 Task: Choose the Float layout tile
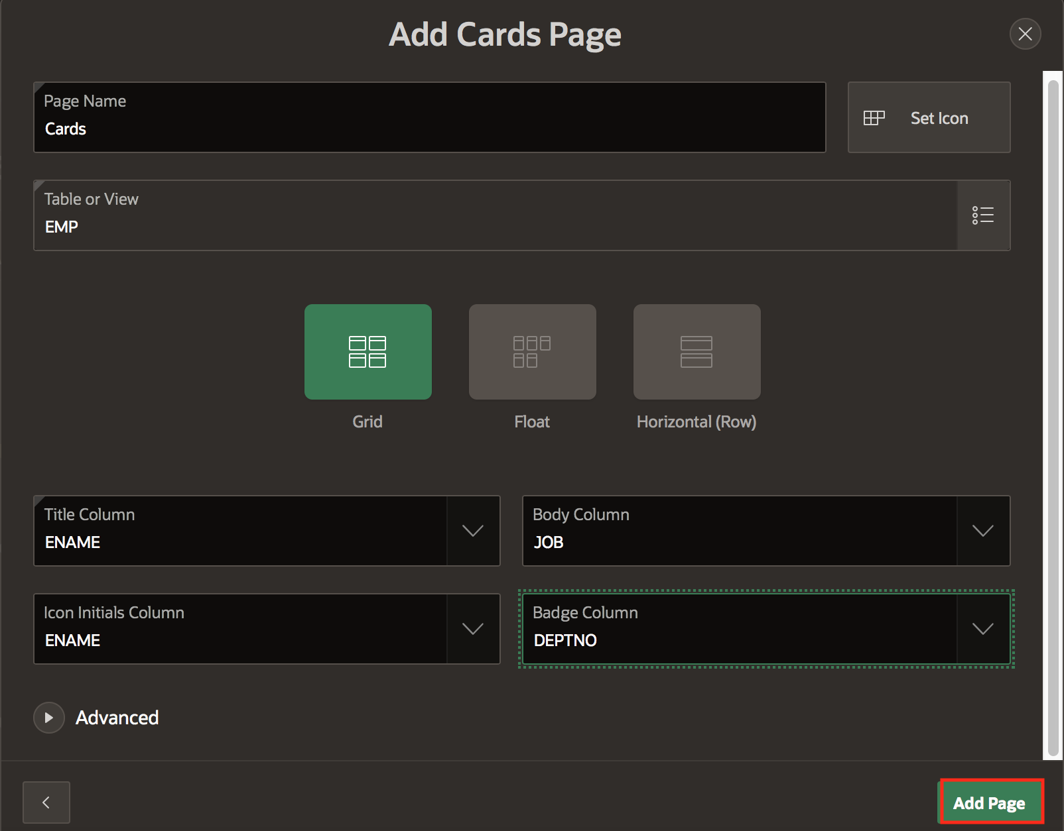[532, 352]
